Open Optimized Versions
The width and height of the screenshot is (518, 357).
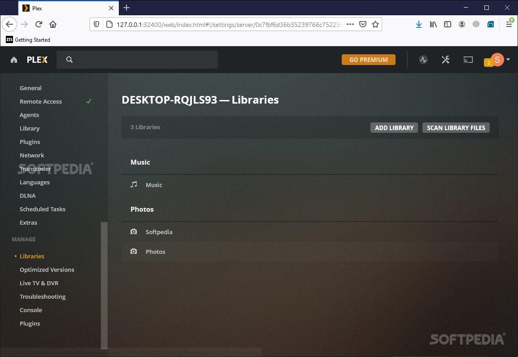(x=47, y=270)
